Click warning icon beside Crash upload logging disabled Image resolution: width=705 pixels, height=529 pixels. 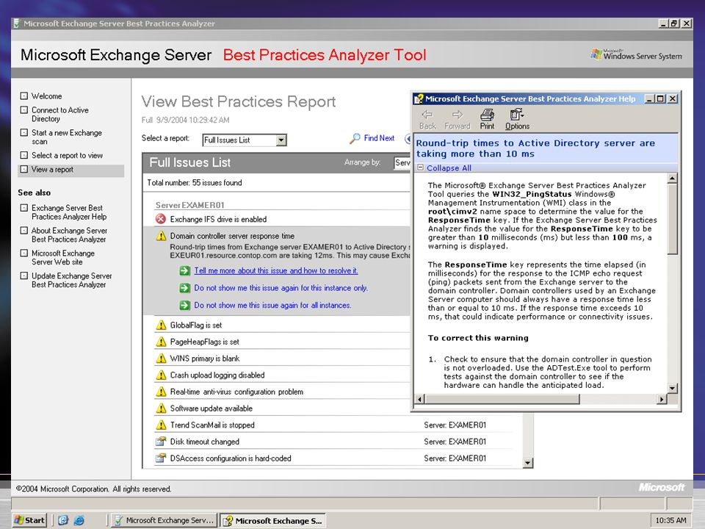click(x=161, y=375)
